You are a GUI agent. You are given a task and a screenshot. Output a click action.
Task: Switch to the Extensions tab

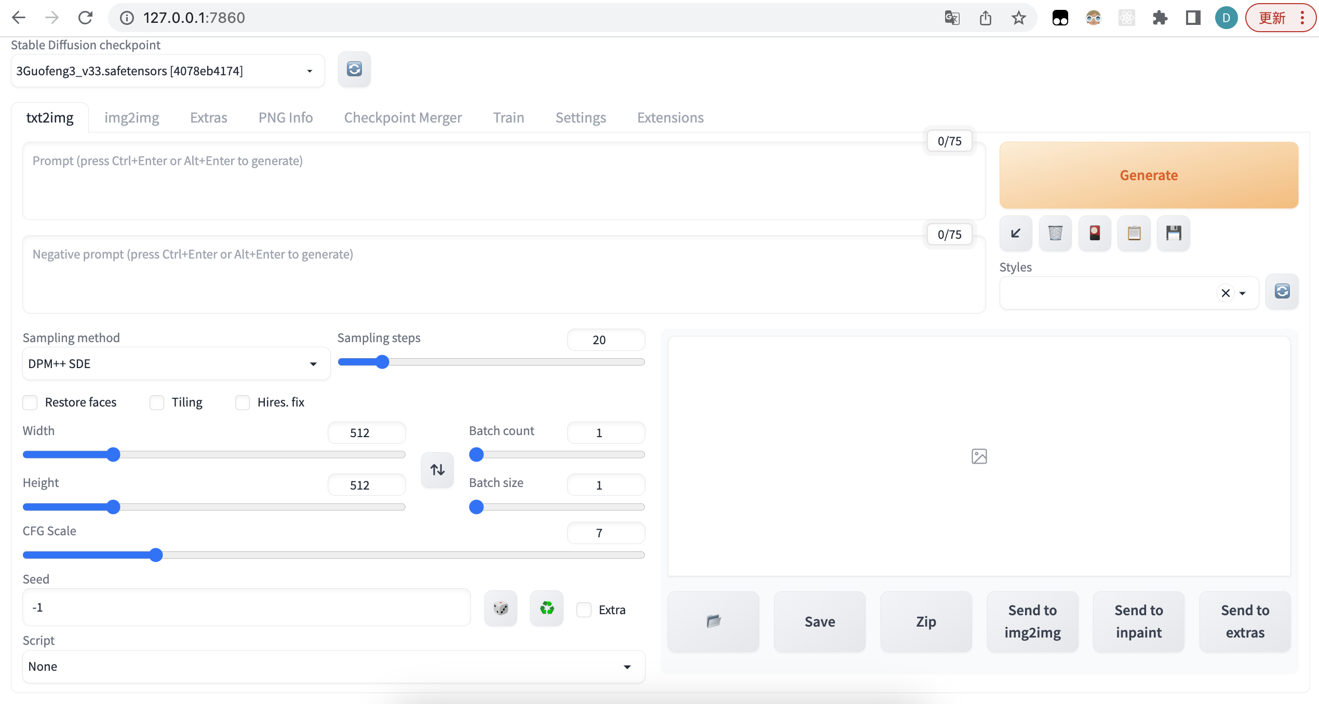(670, 116)
